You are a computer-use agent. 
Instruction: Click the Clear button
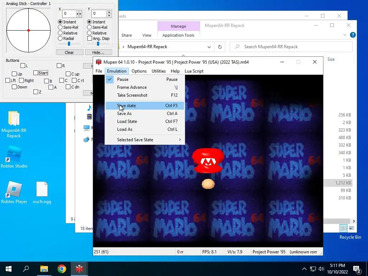pos(69,52)
